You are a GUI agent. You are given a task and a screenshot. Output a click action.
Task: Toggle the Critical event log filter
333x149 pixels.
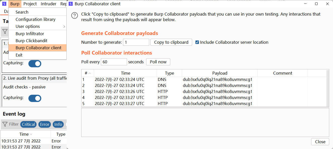(x=28, y=124)
